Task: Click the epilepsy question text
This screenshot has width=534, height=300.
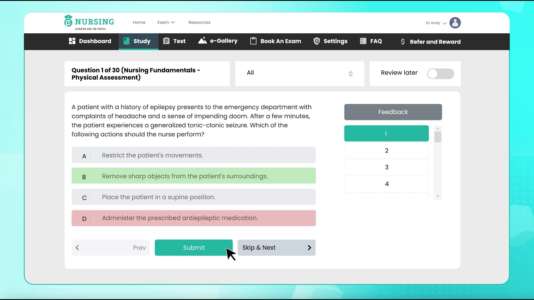Action: point(191,121)
